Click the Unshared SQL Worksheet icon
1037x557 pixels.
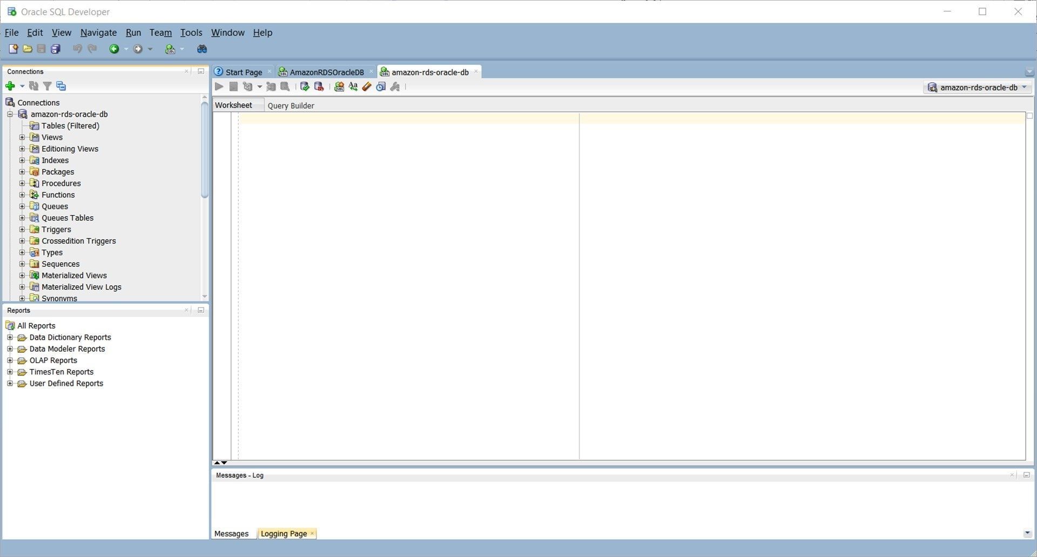pyautogui.click(x=339, y=86)
